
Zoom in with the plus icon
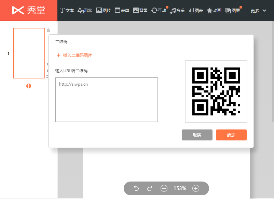point(196,188)
